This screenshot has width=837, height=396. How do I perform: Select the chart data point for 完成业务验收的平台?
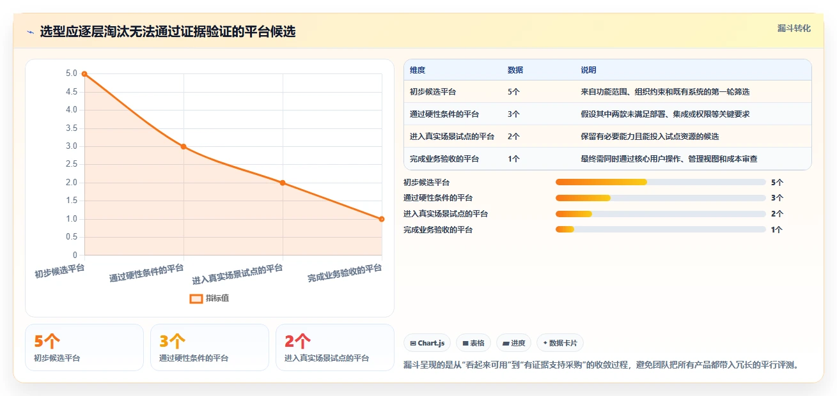pyautogui.click(x=382, y=219)
